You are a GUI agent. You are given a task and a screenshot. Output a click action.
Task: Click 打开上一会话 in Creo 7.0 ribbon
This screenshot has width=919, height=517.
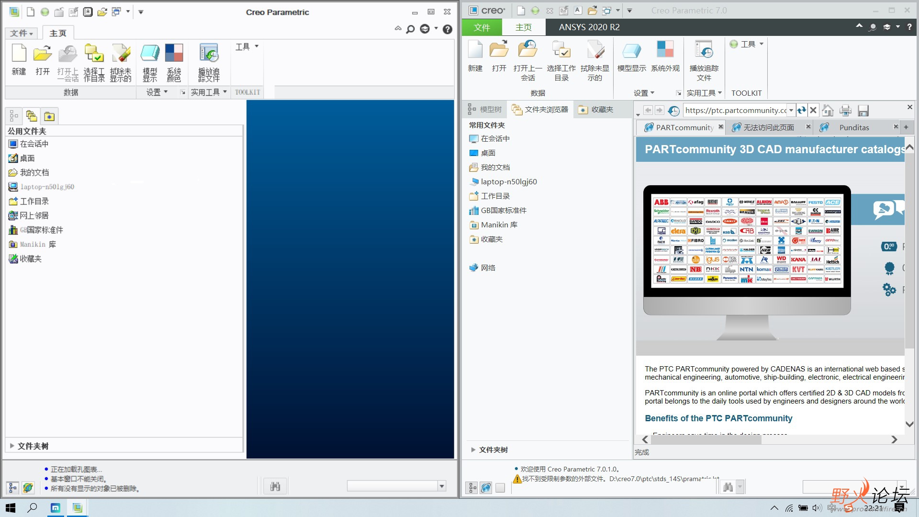point(528,60)
